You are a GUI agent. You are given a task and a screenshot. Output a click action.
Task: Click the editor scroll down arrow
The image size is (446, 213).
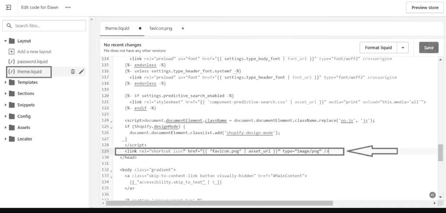click(x=440, y=197)
